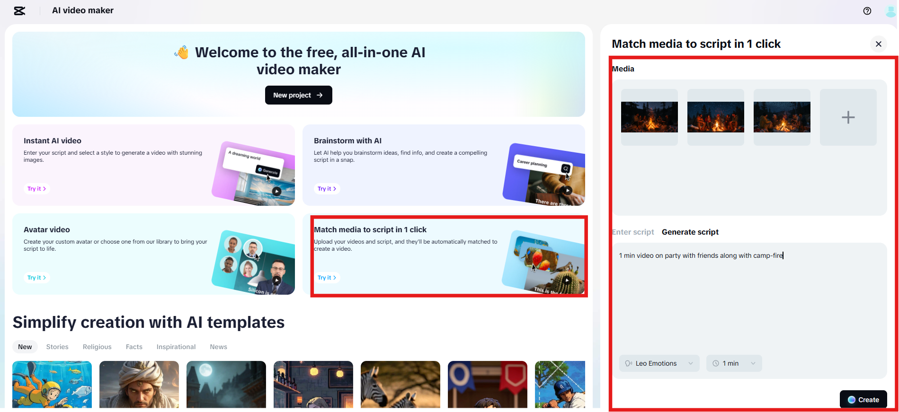Open the turbaned man template thumbnail
The height and width of the screenshot is (412, 899).
click(139, 385)
